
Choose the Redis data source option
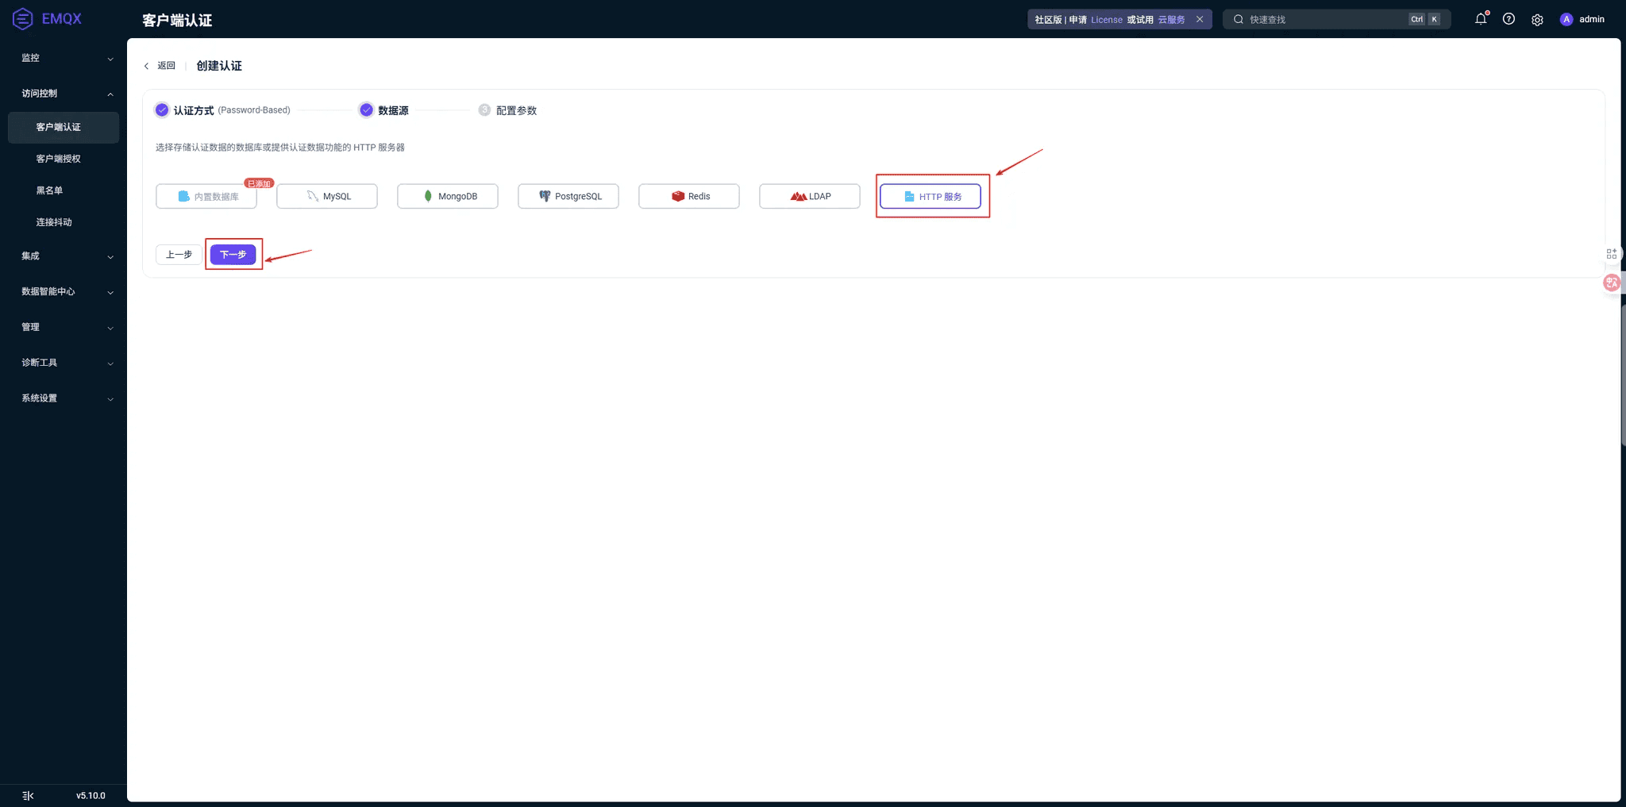(x=689, y=196)
